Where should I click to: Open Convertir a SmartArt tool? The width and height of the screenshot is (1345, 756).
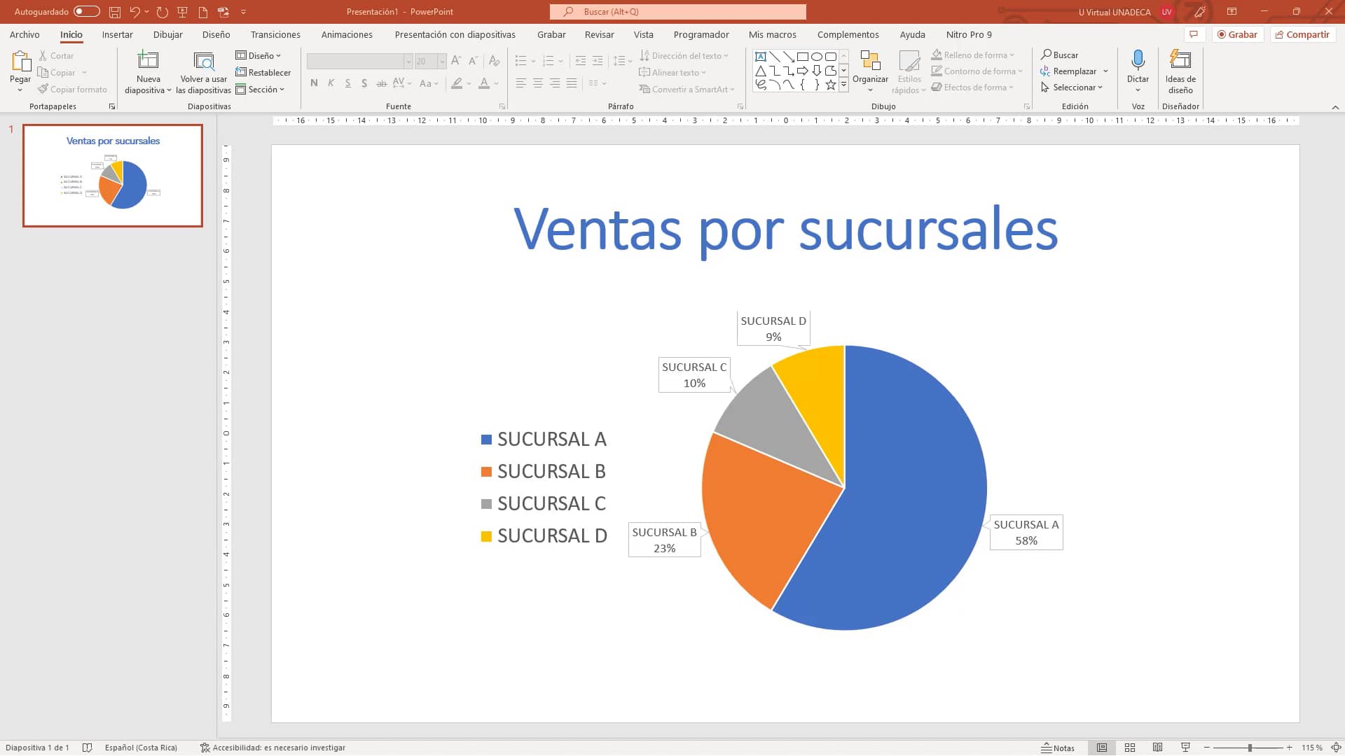(x=687, y=89)
